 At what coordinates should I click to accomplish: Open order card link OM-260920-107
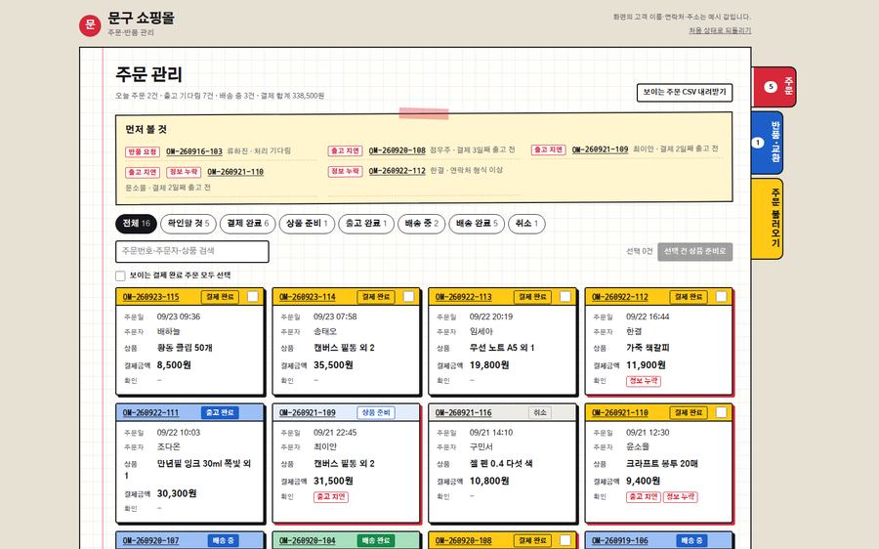tap(150, 540)
